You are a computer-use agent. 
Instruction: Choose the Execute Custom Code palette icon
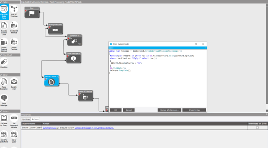[x=4, y=28]
